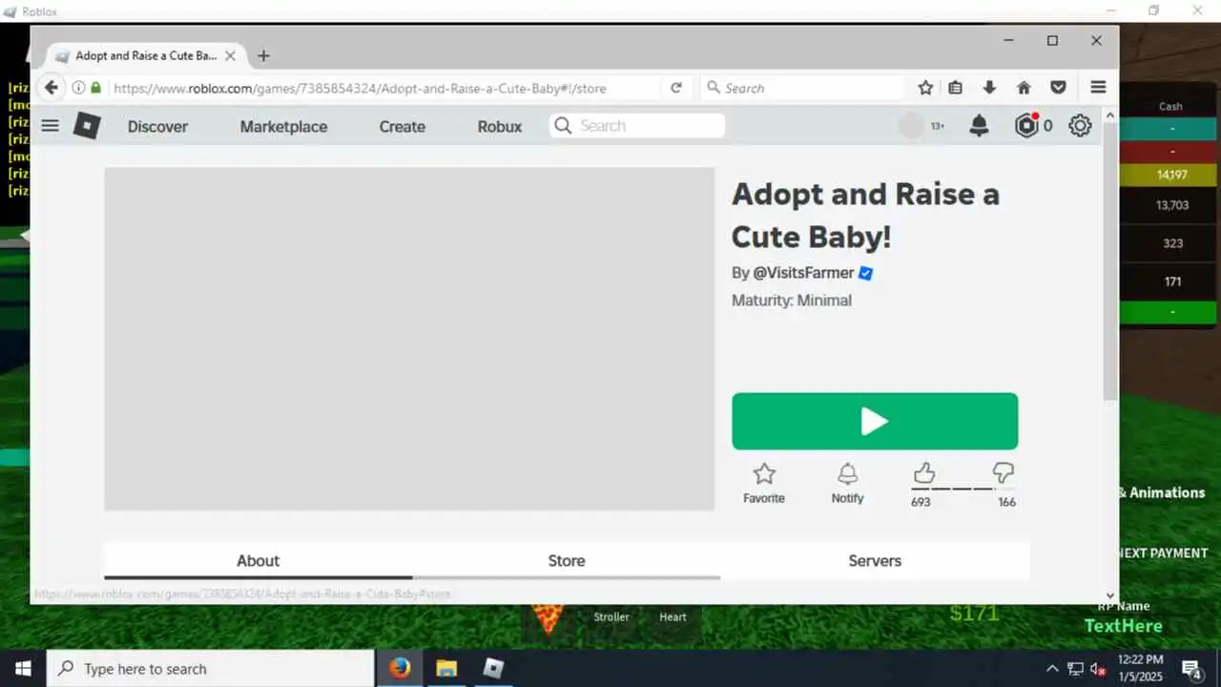This screenshot has width=1221, height=687.
Task: Click the Roblox site search field
Action: tap(637, 126)
